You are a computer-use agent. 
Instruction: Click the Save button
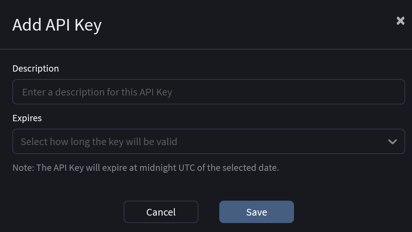pos(256,212)
